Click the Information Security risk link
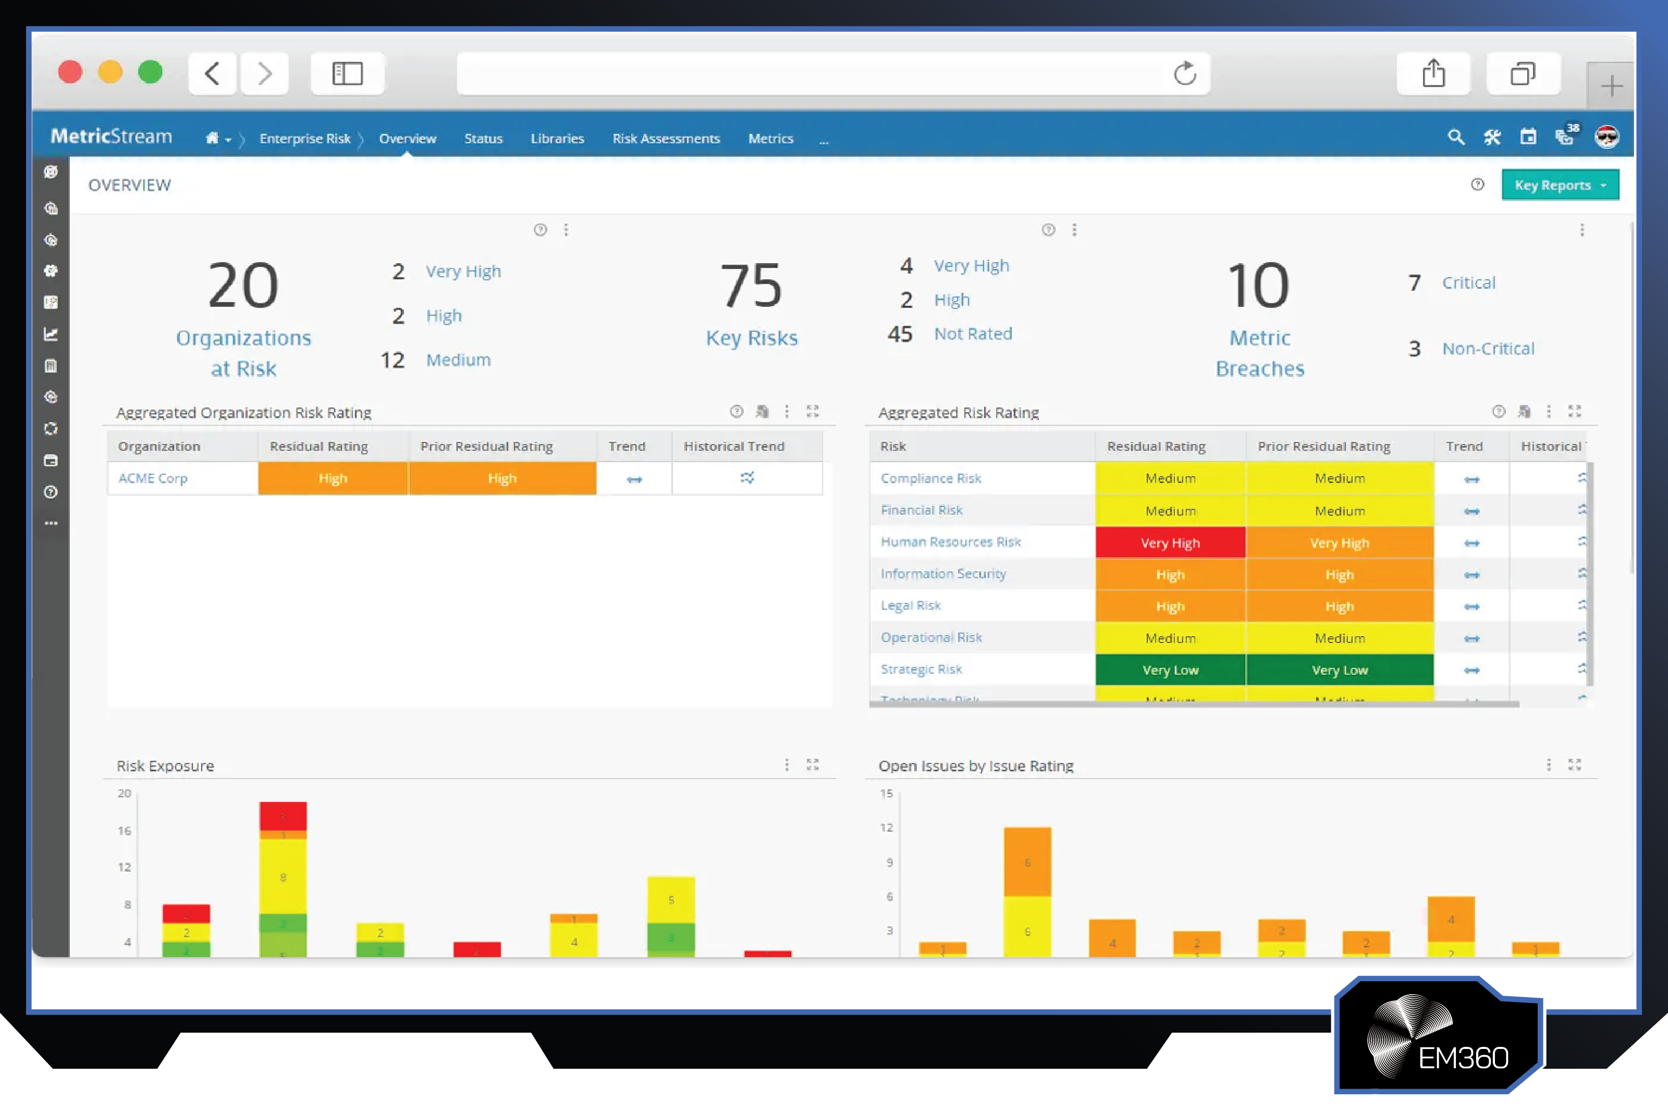Image resolution: width=1668 pixels, height=1112 pixels. [x=943, y=574]
